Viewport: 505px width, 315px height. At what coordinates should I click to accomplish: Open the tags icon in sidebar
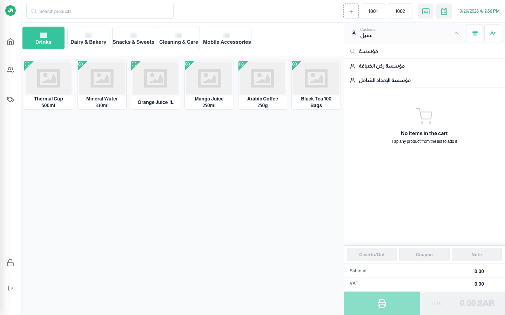[11, 99]
